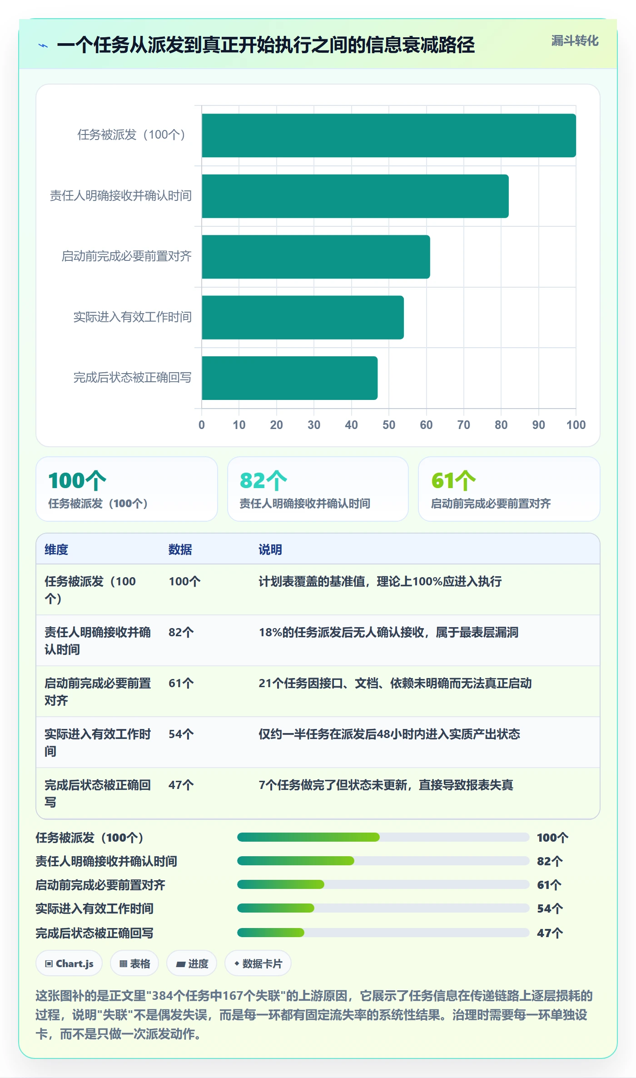636x1078 pixels.
Task: Open the 82个 data card
Action: (318, 489)
